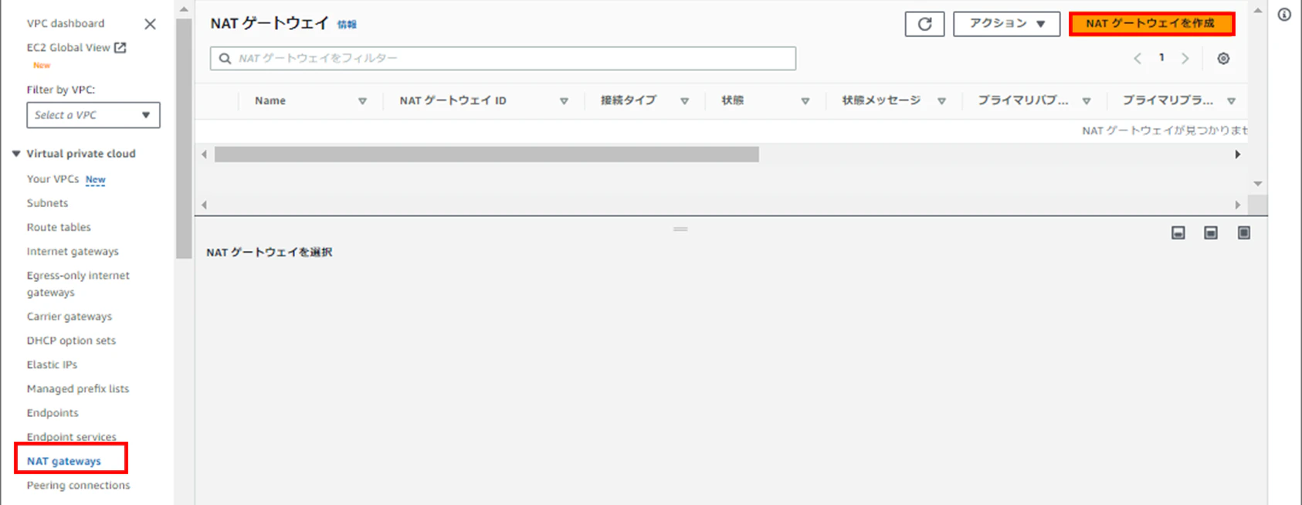Click the table horizontal scrollbar thumb
The width and height of the screenshot is (1302, 505).
487,154
